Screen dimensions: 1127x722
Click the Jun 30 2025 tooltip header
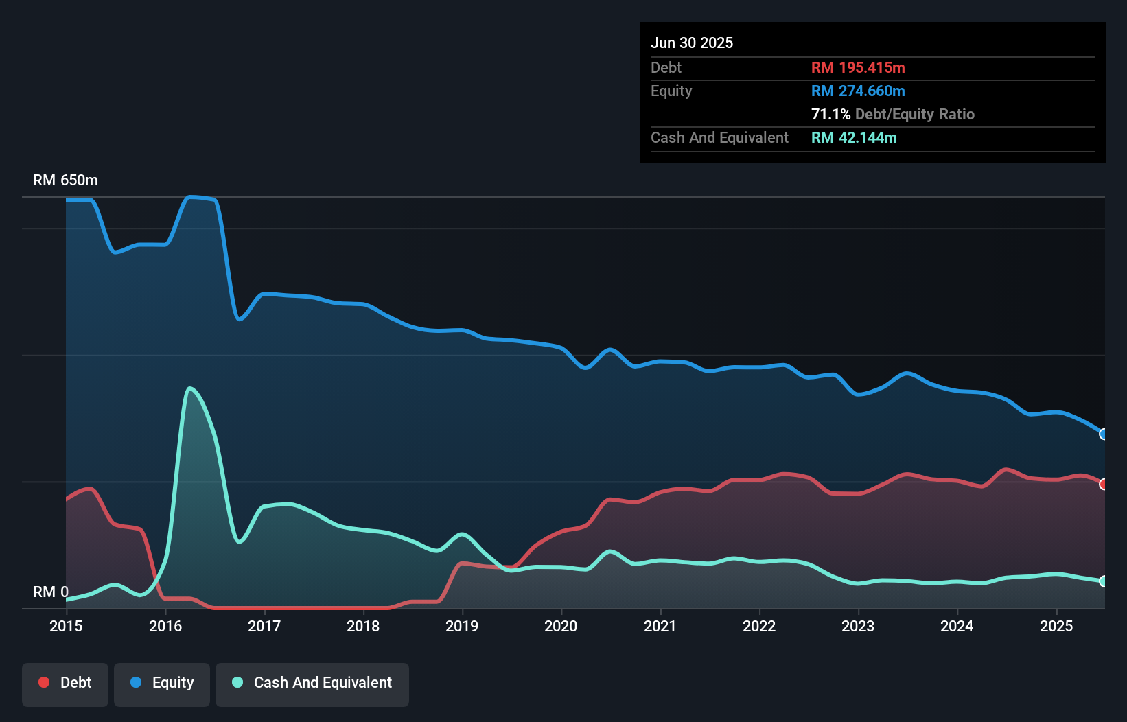pos(692,43)
